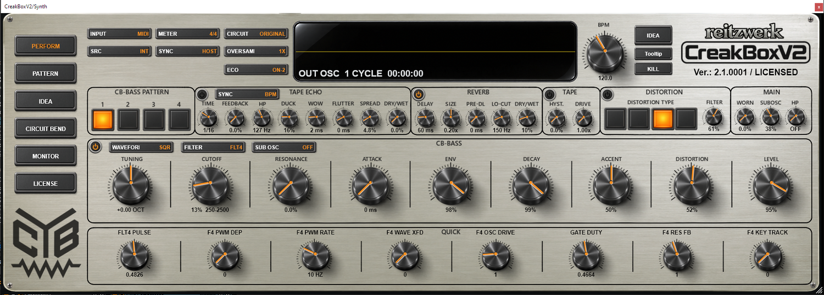Click the Tape Echo FEEDBACK knob
This screenshot has width=824, height=295.
coord(235,118)
